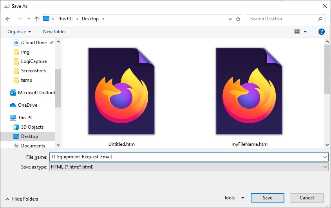Click the Save button
This screenshot has width=331, height=208.
pyautogui.click(x=268, y=198)
